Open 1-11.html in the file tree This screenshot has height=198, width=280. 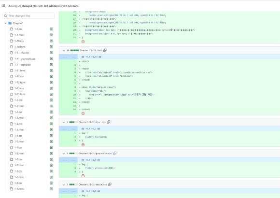point(20,71)
